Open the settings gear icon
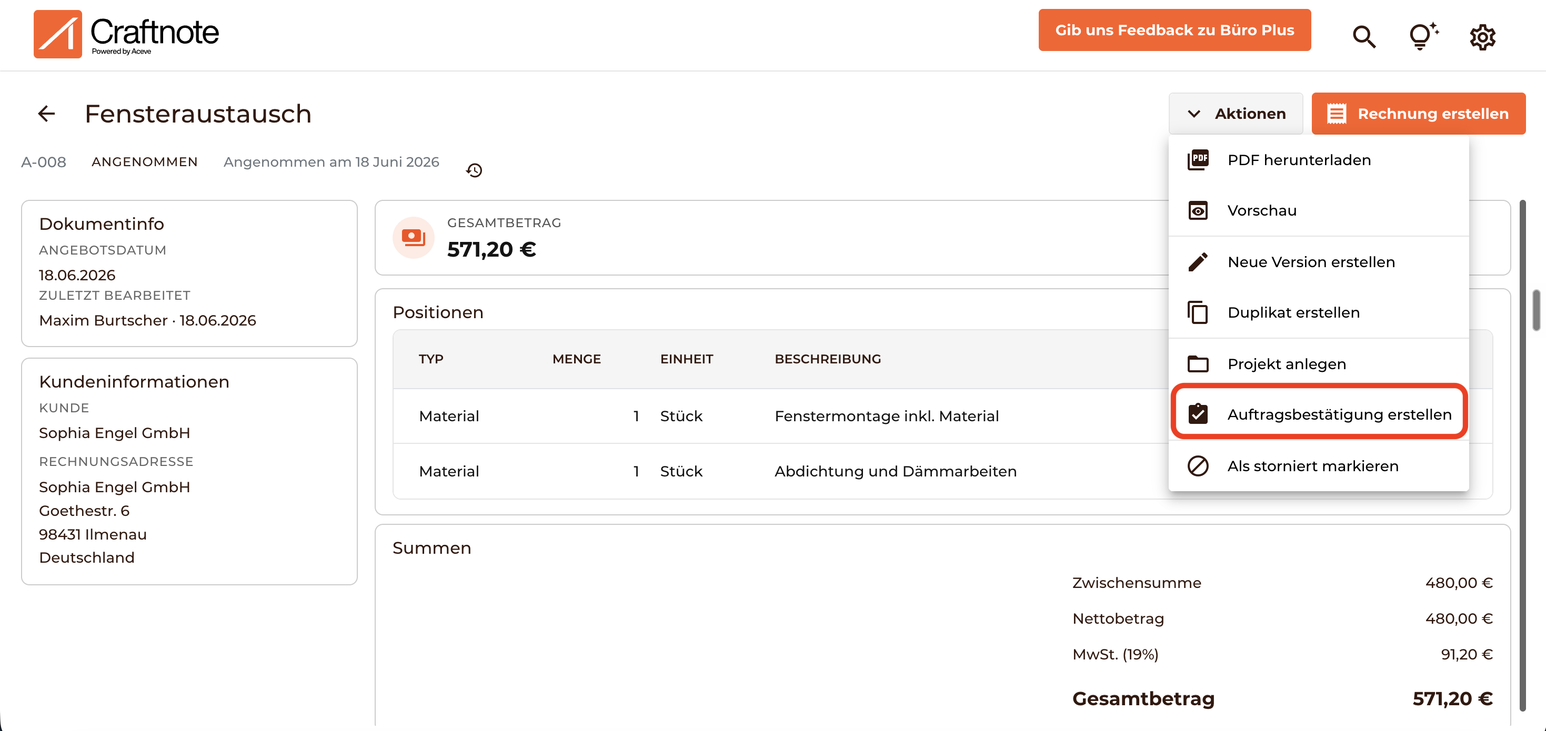The image size is (1546, 731). click(x=1482, y=37)
